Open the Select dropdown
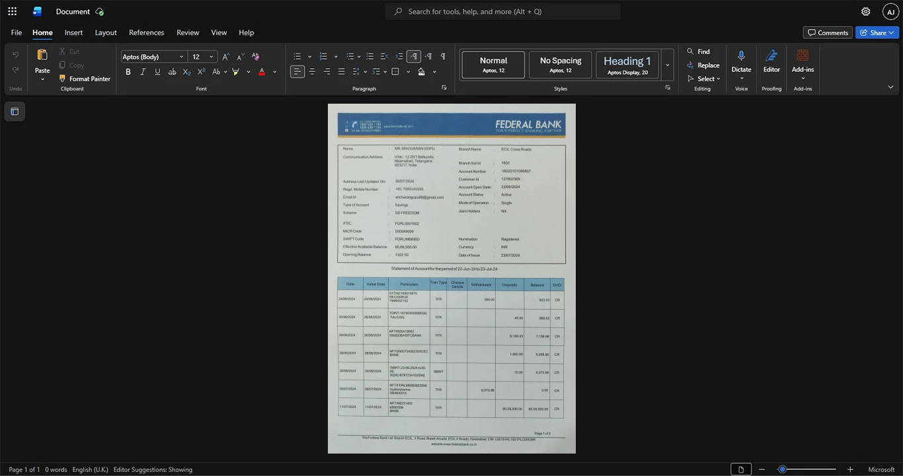Viewport: 903px width, 476px height. (x=704, y=79)
